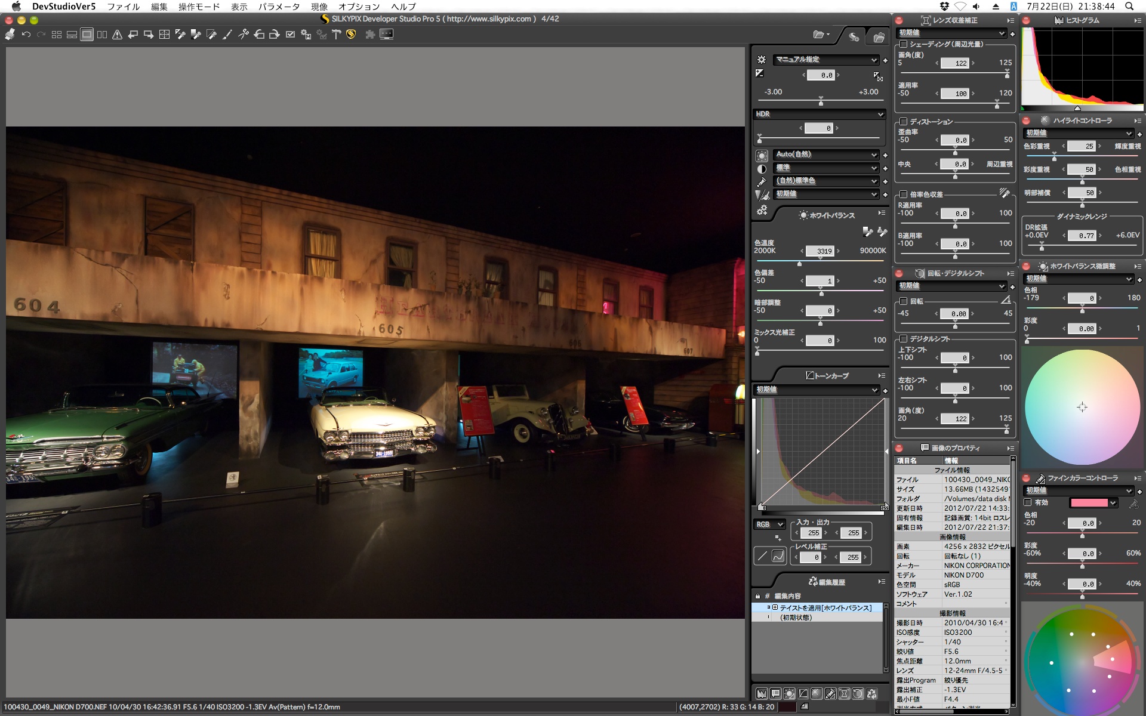Click the white balance fine-tune color wheel
Image resolution: width=1146 pixels, height=716 pixels.
tap(1082, 407)
